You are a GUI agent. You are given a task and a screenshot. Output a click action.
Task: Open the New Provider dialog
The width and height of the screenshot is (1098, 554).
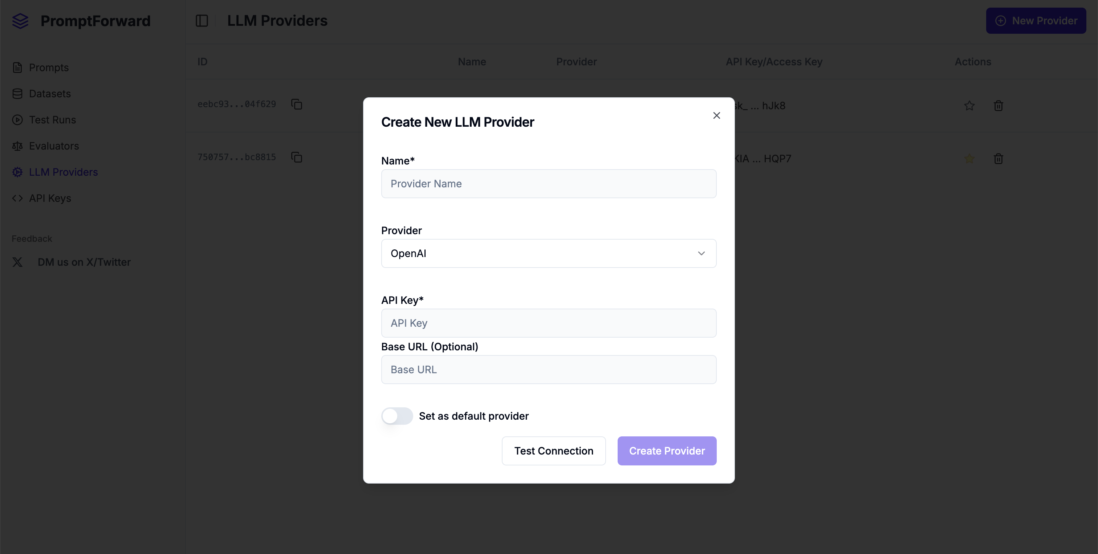(x=1036, y=20)
